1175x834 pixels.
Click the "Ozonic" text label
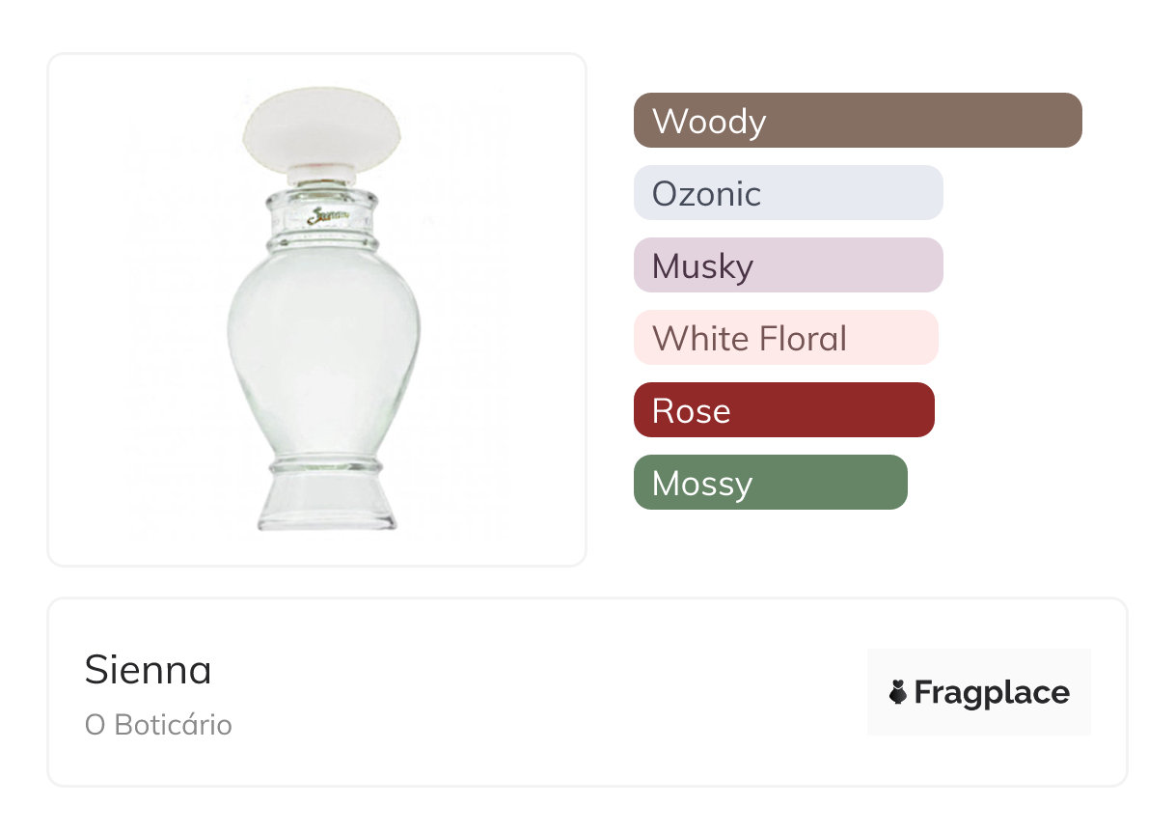[706, 194]
